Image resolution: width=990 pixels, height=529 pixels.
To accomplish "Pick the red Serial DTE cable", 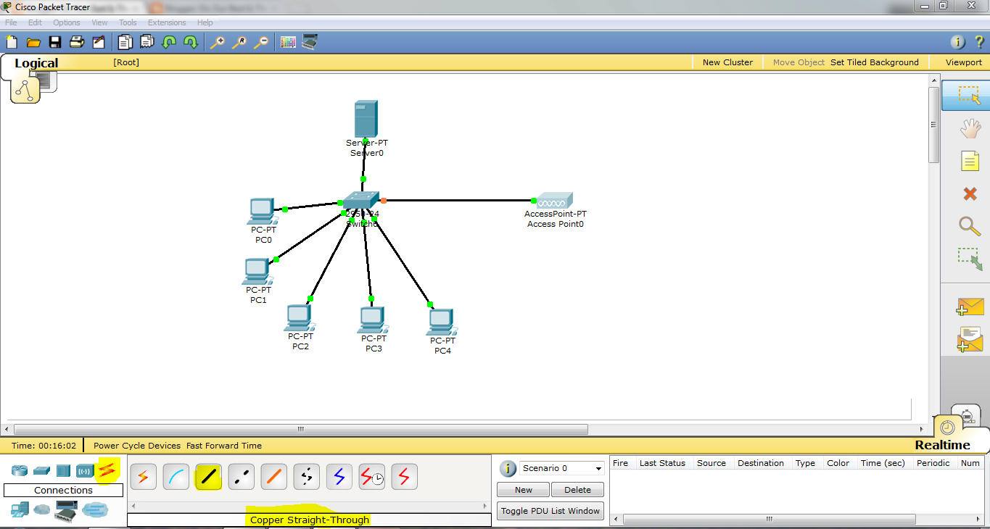I will (405, 477).
